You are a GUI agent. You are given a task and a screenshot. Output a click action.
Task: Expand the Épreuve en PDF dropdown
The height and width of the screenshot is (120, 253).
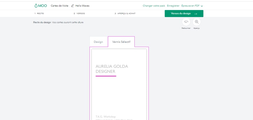point(192,6)
